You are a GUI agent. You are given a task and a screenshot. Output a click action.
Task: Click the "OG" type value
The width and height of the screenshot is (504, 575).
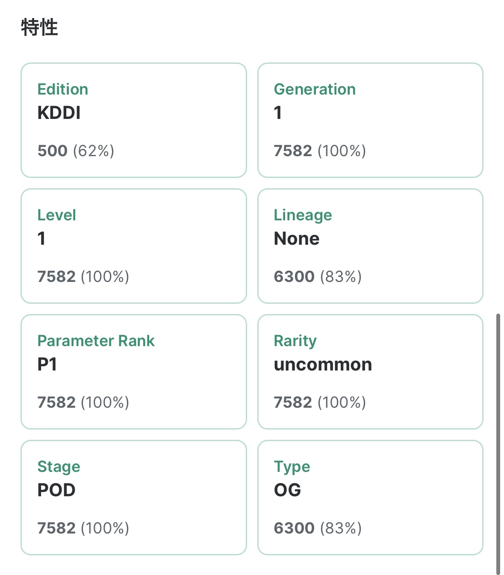[287, 490]
